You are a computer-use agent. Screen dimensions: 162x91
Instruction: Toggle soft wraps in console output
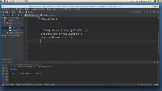tap(7, 71)
